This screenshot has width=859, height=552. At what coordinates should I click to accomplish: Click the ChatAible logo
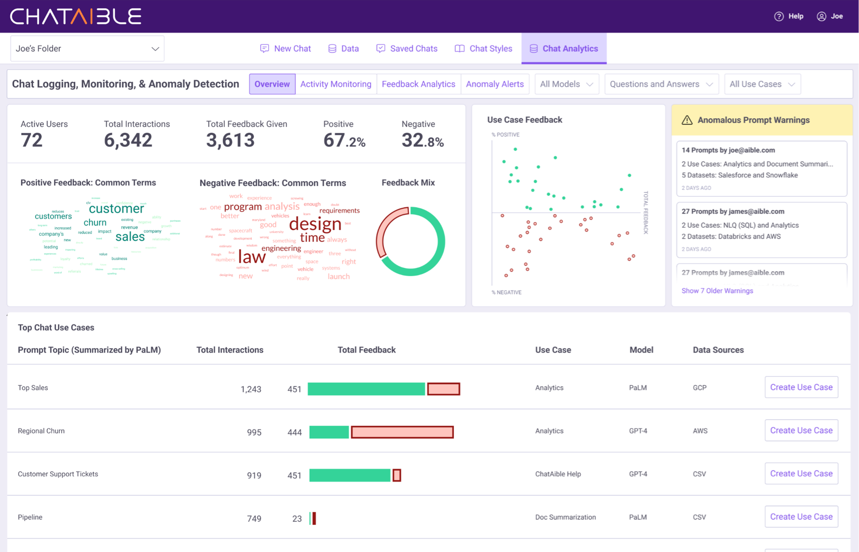76,16
